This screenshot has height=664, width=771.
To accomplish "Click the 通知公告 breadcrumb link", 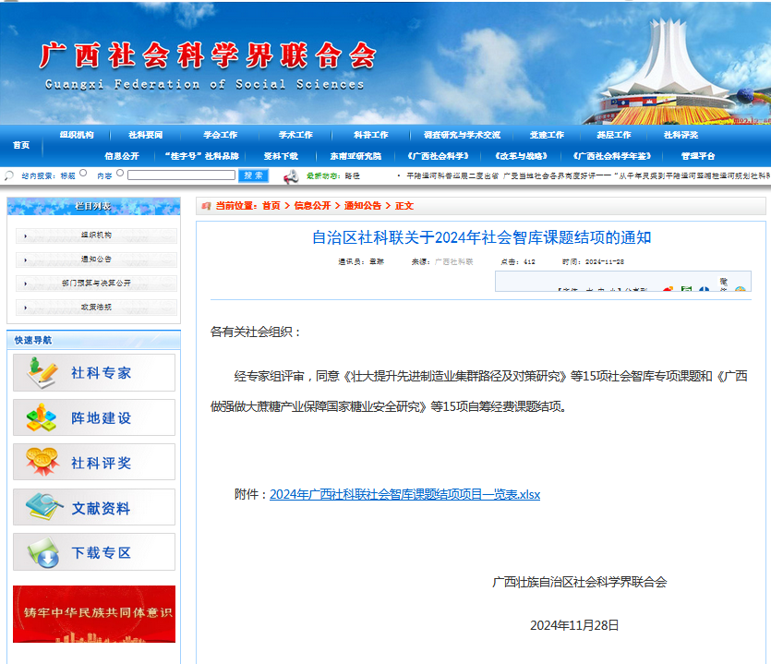I will point(363,206).
